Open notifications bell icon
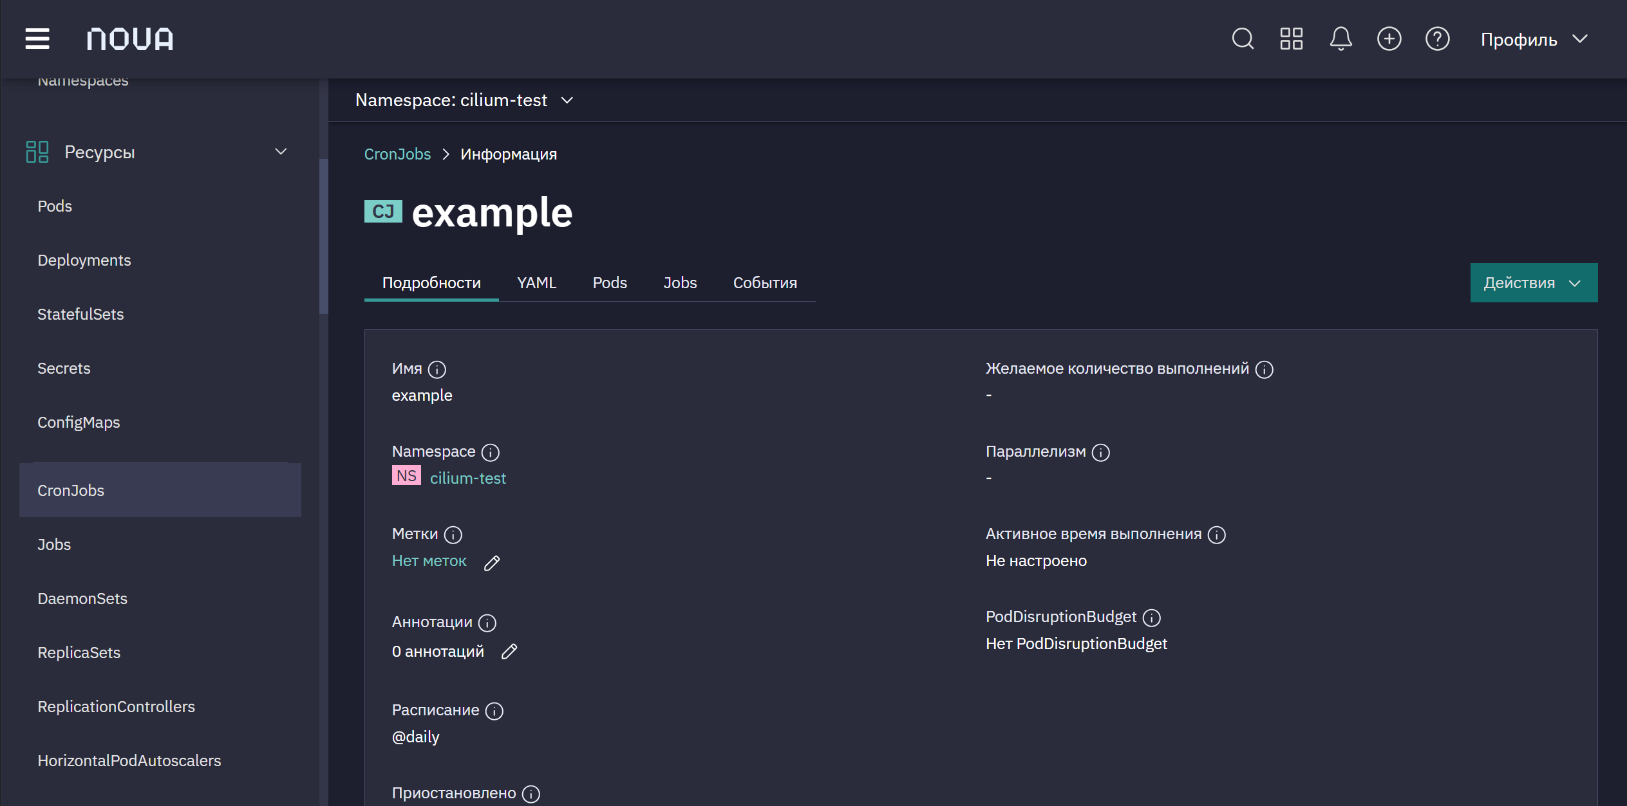 1340,39
